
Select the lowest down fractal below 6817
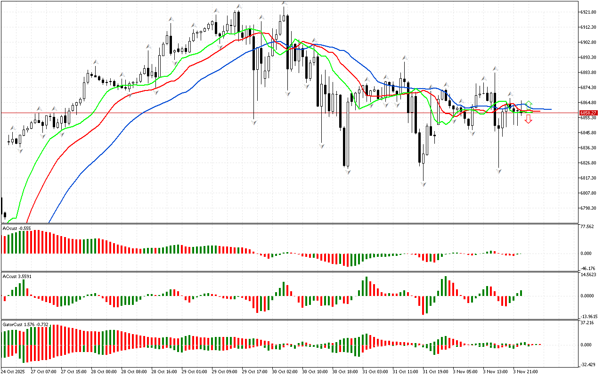tap(424, 184)
